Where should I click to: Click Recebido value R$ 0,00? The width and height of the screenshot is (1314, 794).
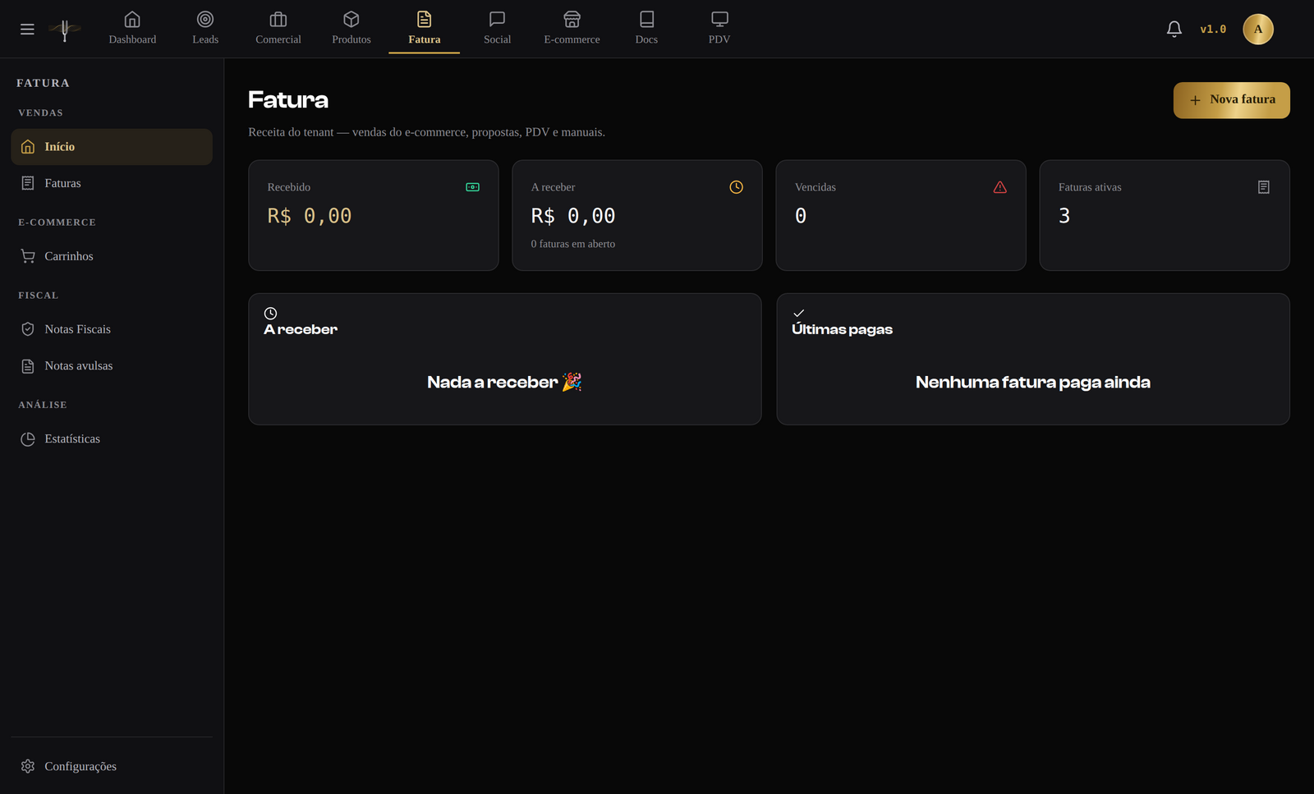click(x=310, y=216)
